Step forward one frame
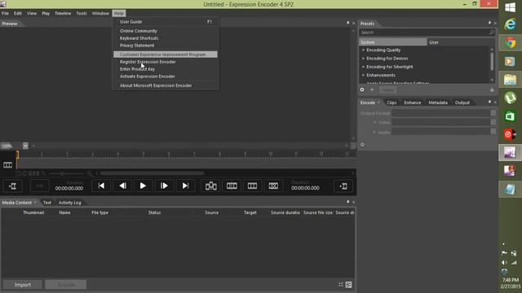 point(164,186)
